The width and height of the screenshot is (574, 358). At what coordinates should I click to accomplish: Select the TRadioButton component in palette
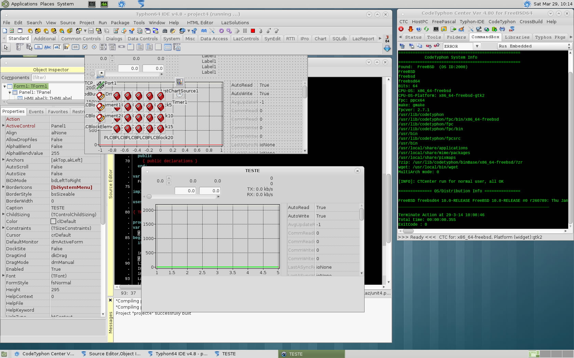(x=94, y=47)
